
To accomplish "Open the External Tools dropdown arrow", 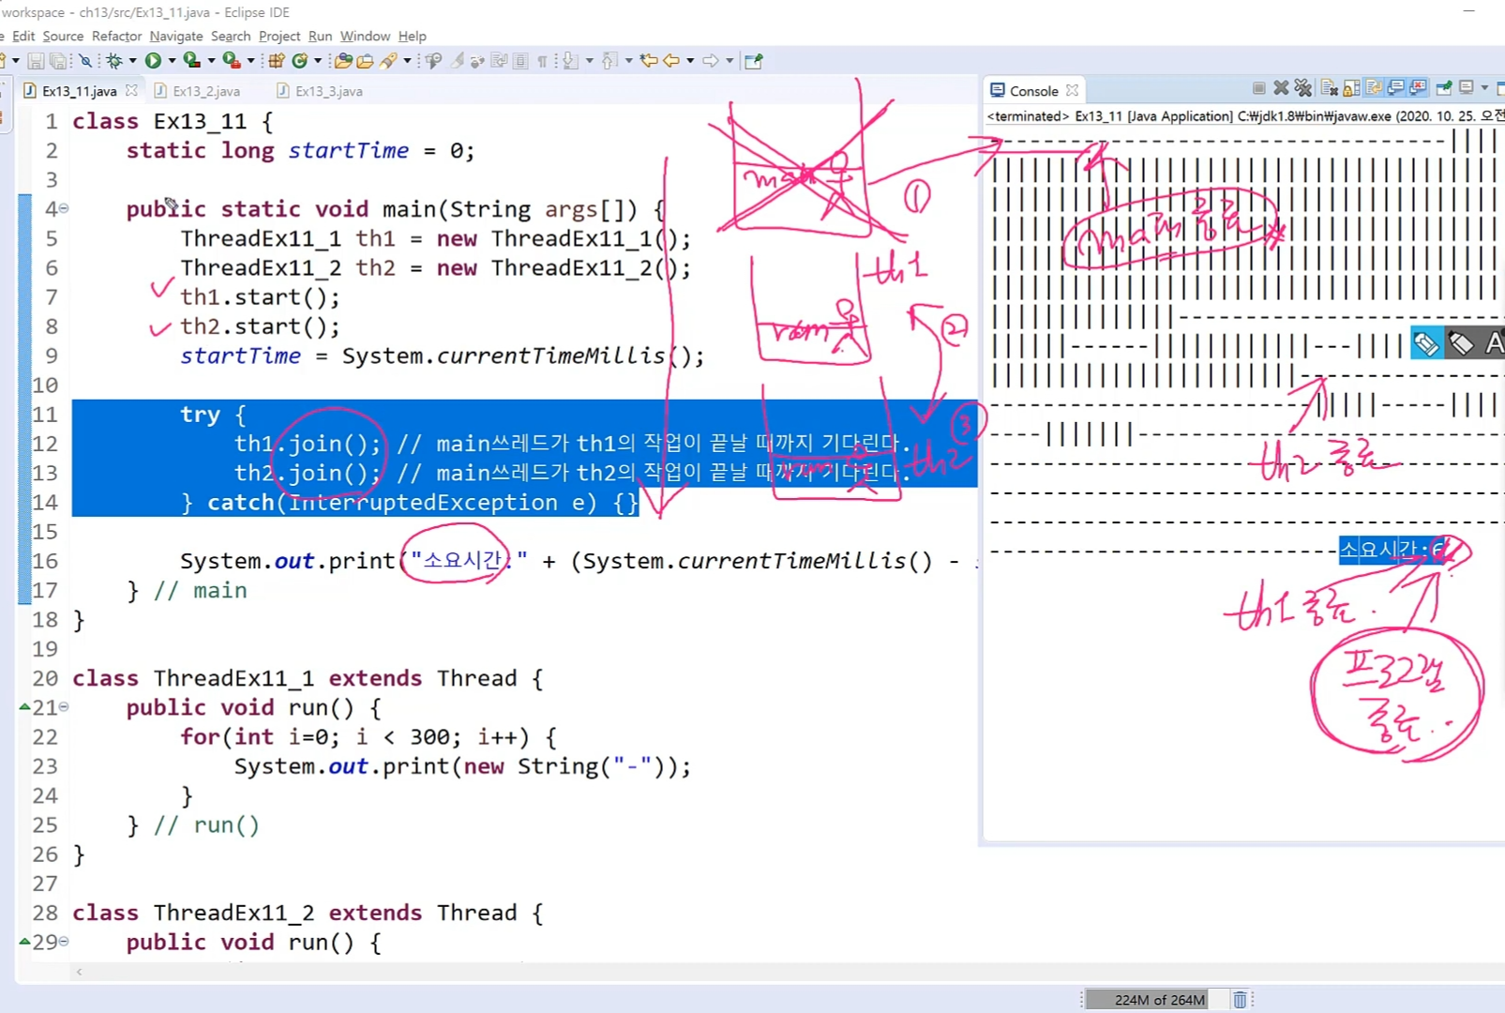I will tap(250, 61).
